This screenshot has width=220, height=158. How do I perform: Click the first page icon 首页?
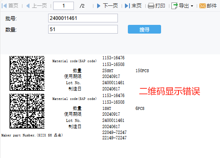(x=4, y=6)
